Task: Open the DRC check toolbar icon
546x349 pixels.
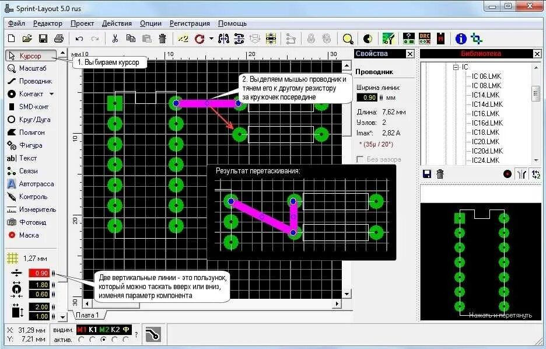Action: click(x=425, y=39)
